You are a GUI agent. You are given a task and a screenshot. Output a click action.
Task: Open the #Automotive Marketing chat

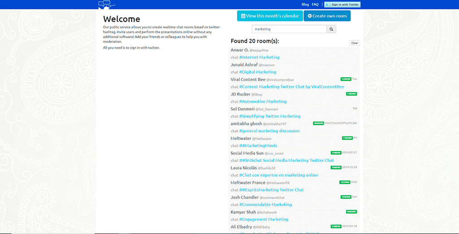[263, 102]
